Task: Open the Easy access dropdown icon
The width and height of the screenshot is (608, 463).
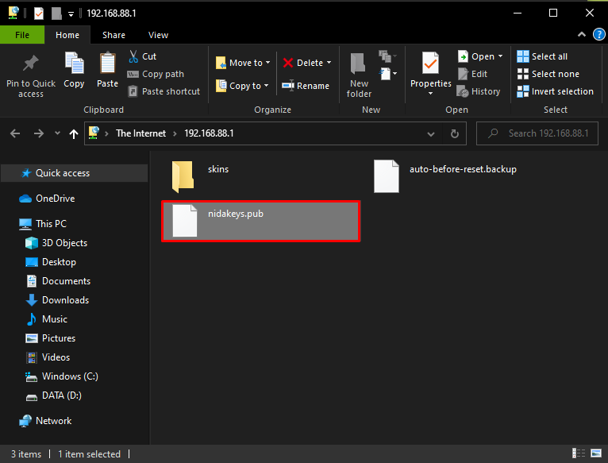Action: point(388,74)
